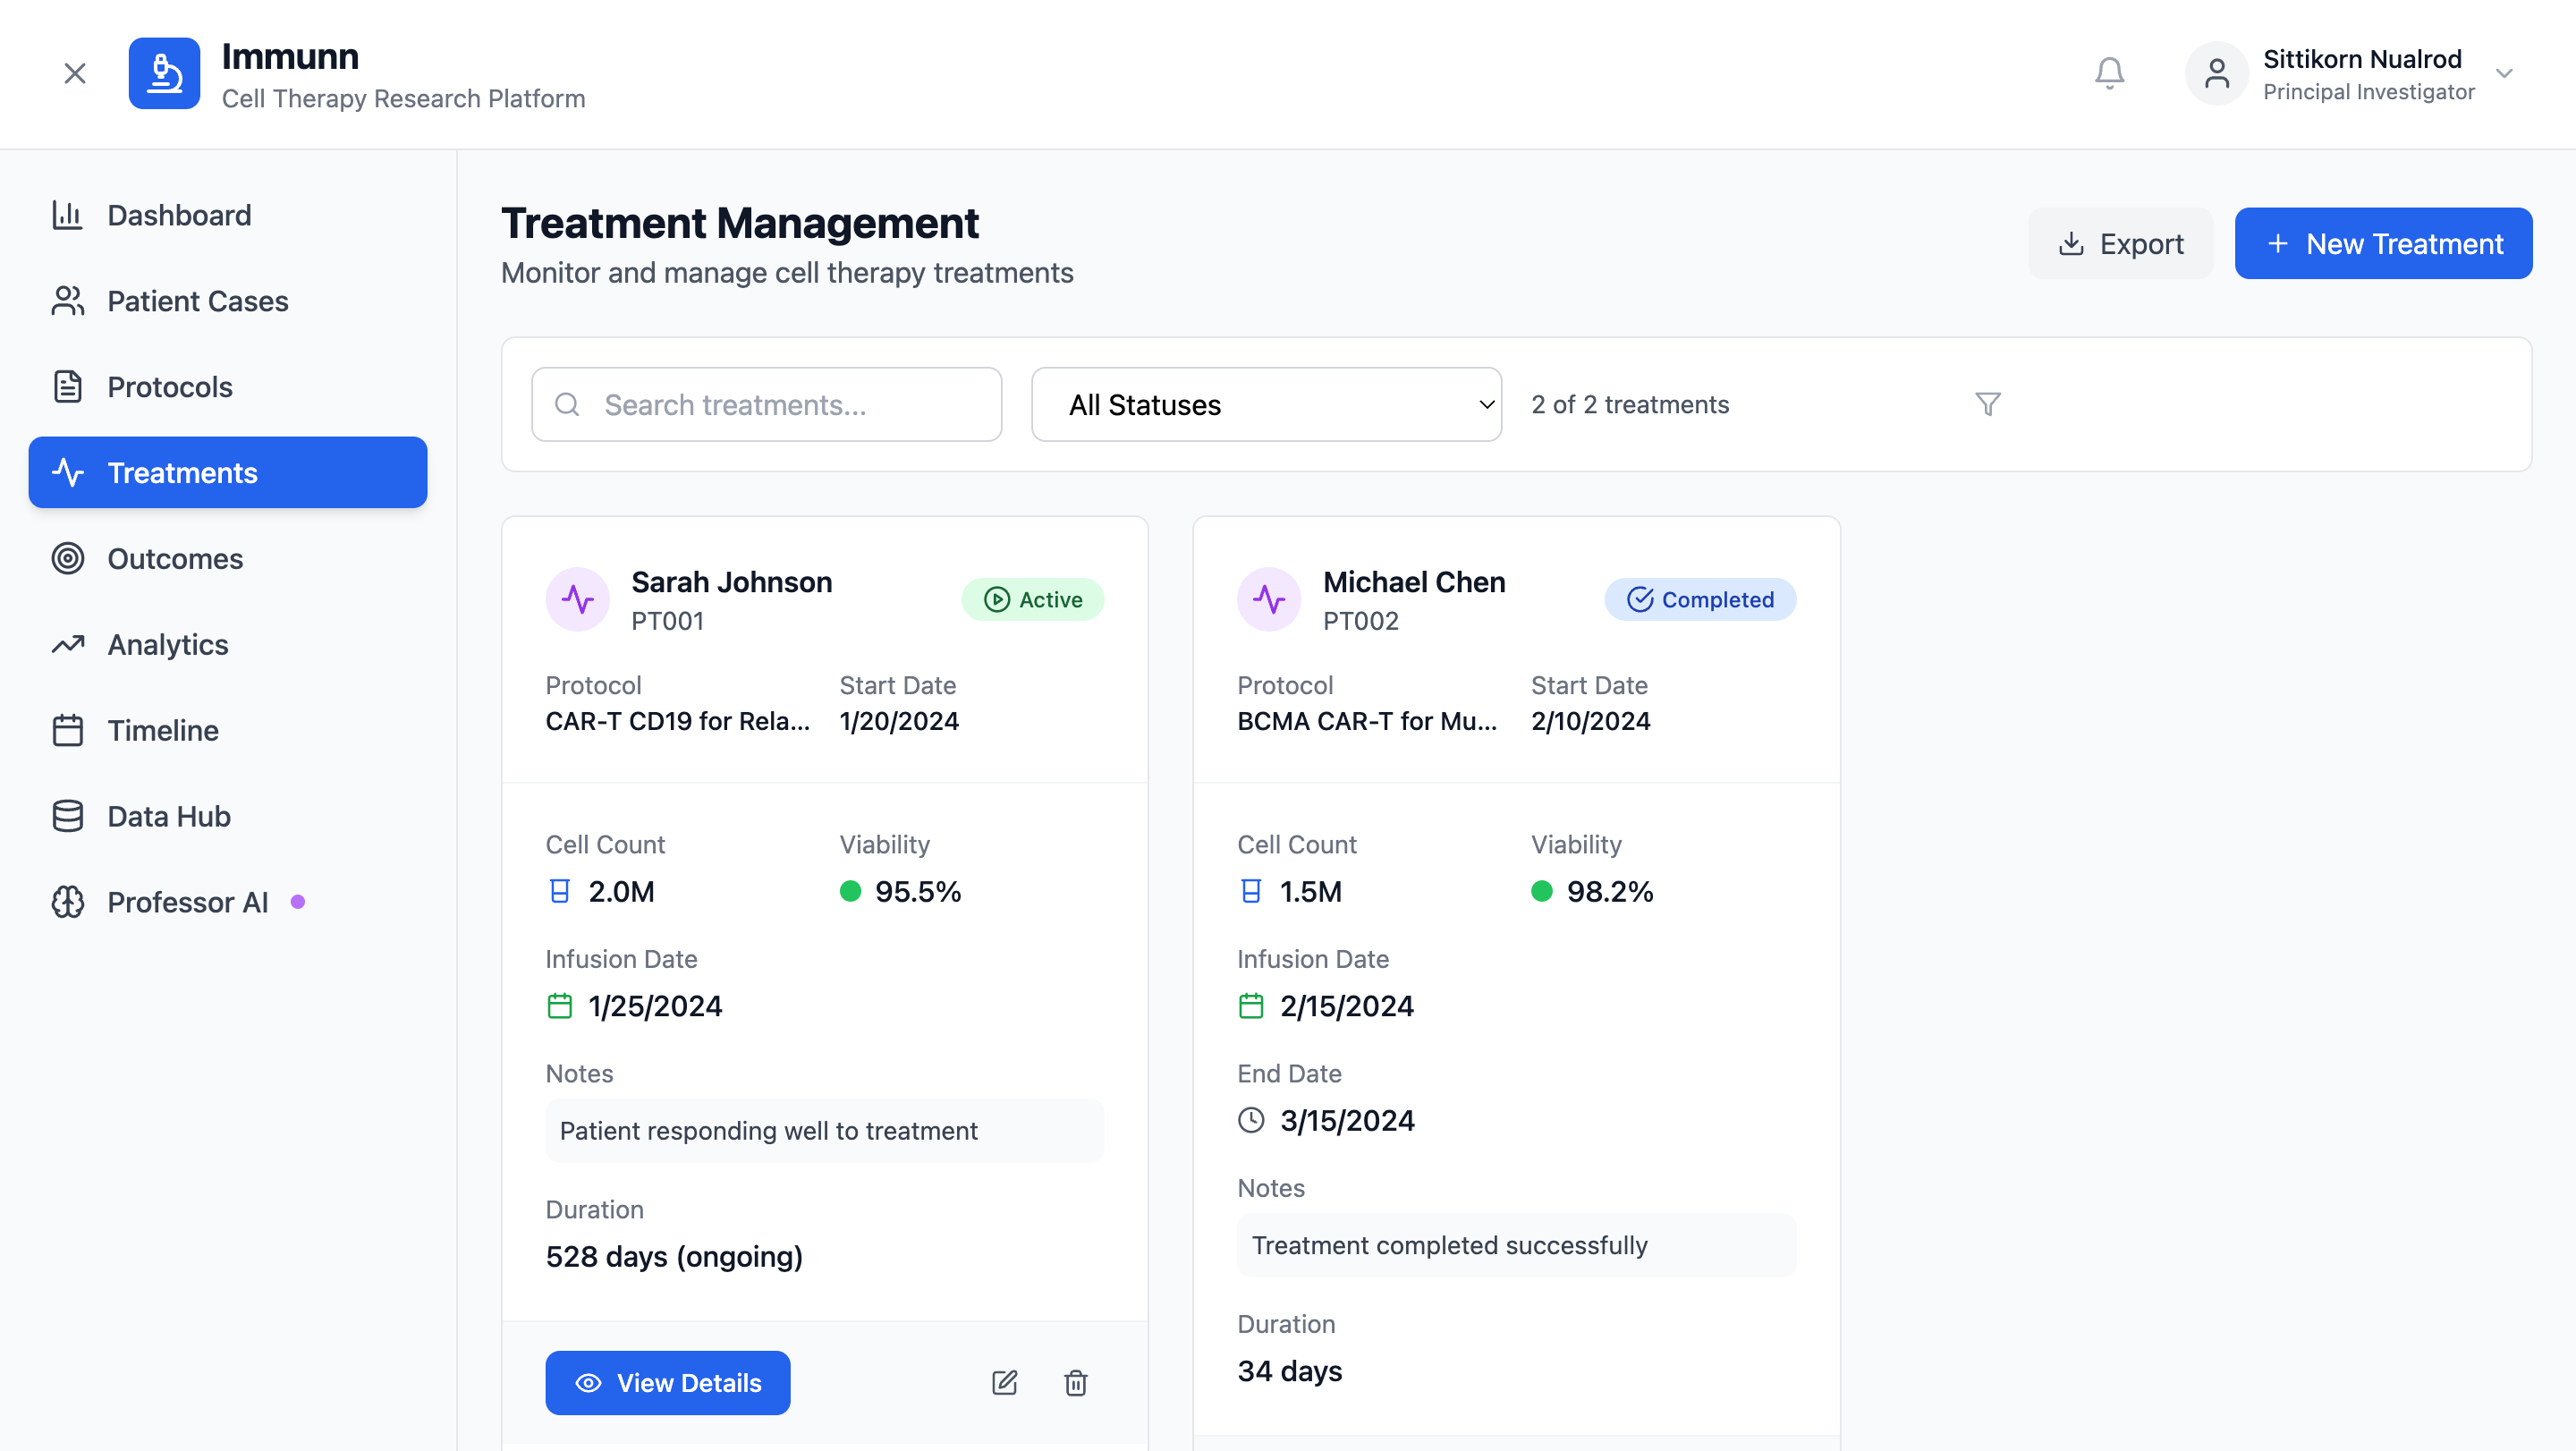Close the sidebar with X icon

[x=75, y=73]
